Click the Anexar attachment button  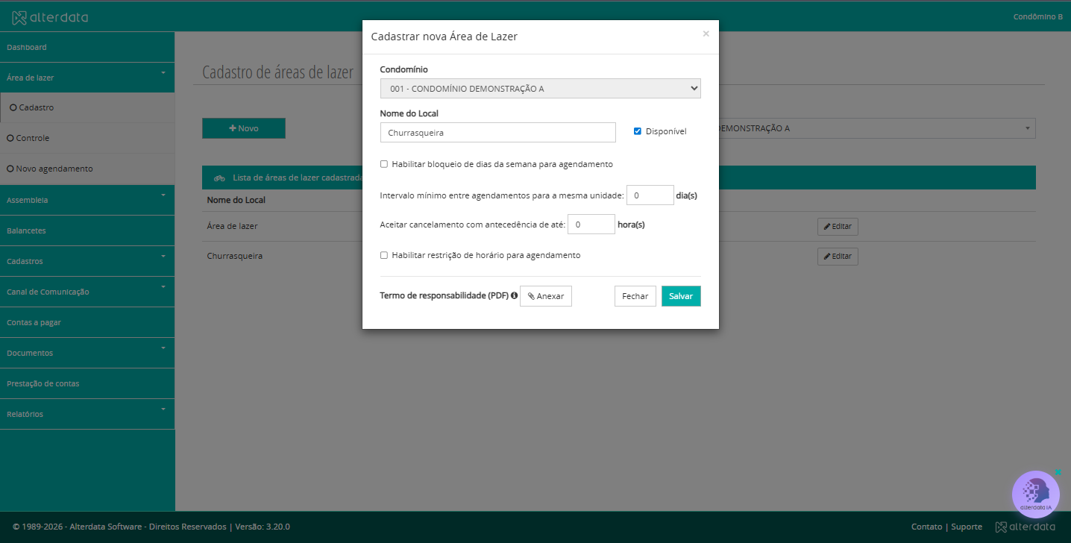coord(546,296)
